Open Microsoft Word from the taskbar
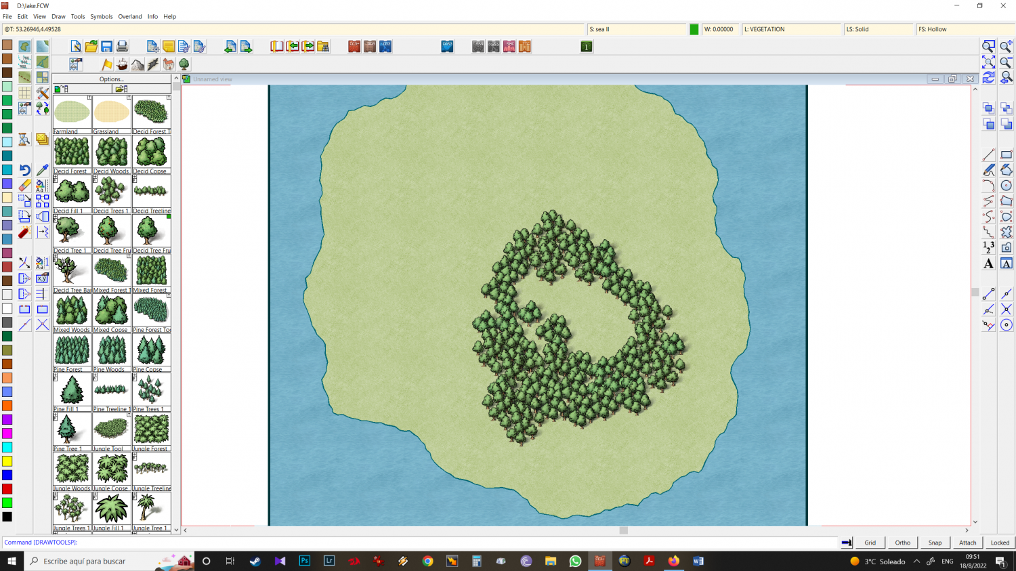 698,561
